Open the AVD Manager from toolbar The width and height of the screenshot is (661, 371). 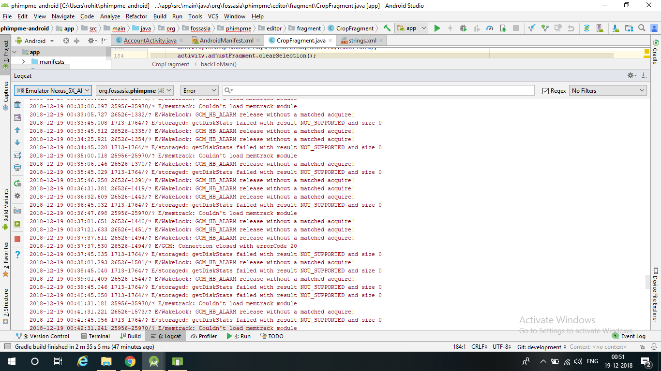coord(599,28)
